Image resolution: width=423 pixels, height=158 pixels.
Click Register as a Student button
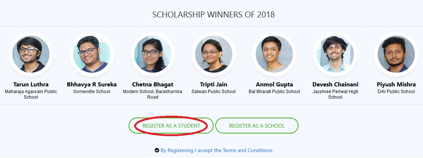click(171, 126)
